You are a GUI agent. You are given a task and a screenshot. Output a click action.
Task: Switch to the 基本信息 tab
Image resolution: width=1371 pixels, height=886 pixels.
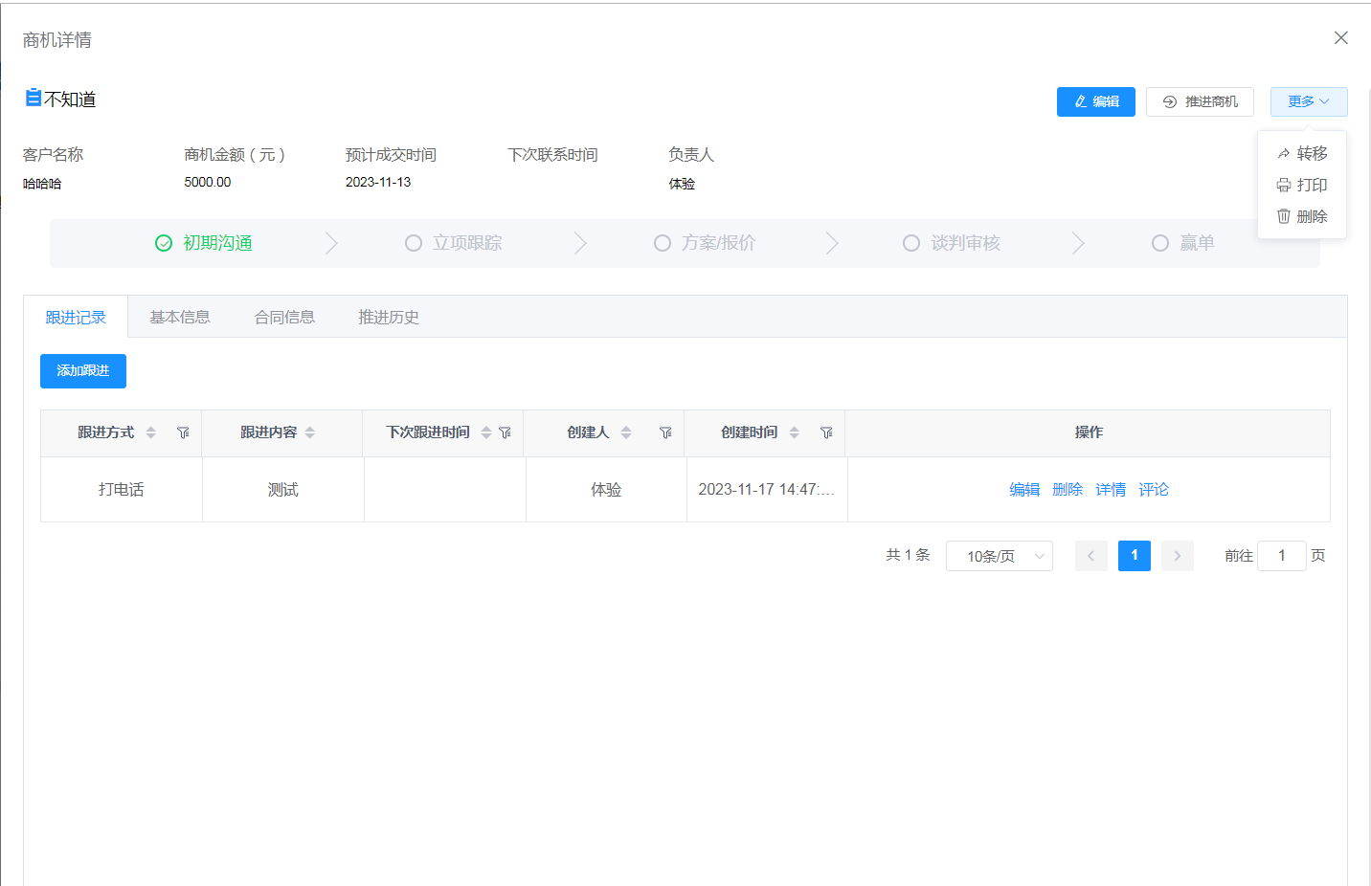pos(180,318)
